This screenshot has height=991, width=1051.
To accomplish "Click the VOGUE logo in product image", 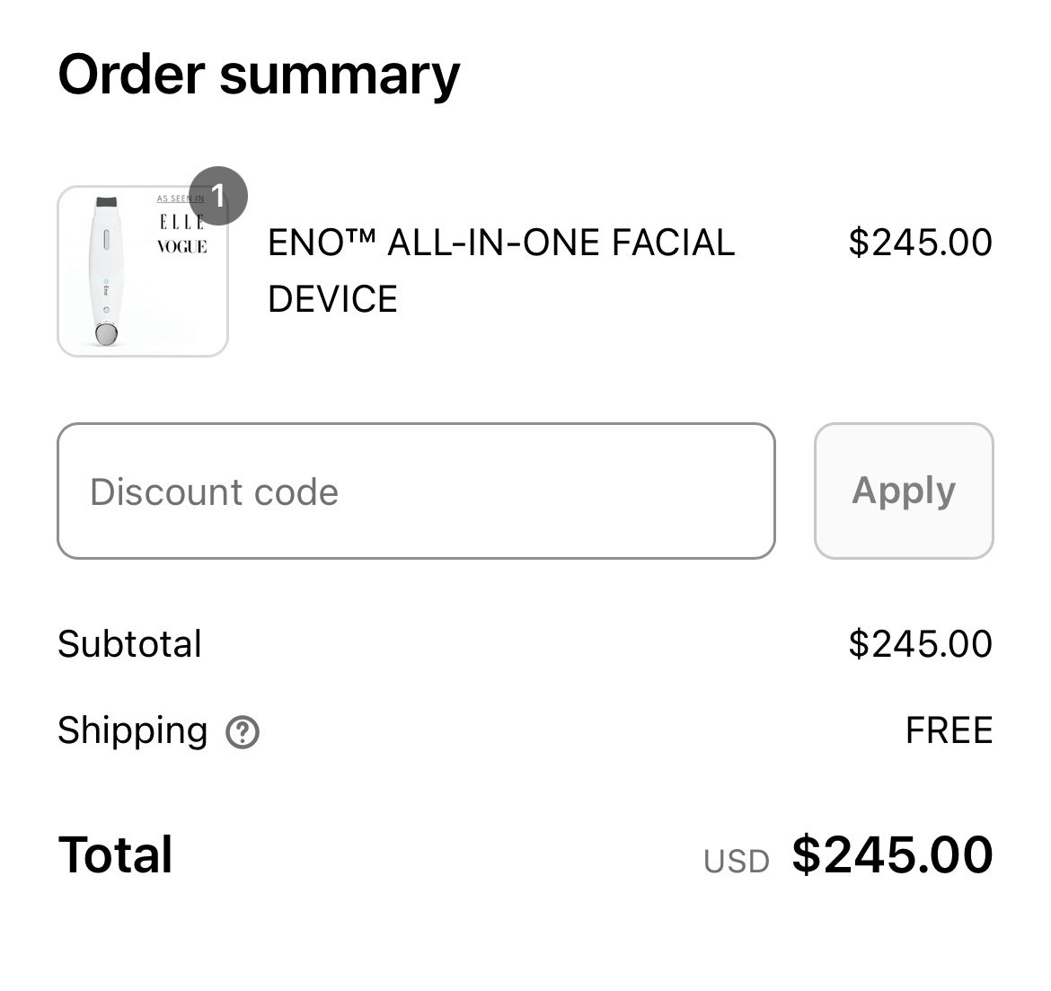I will [181, 246].
